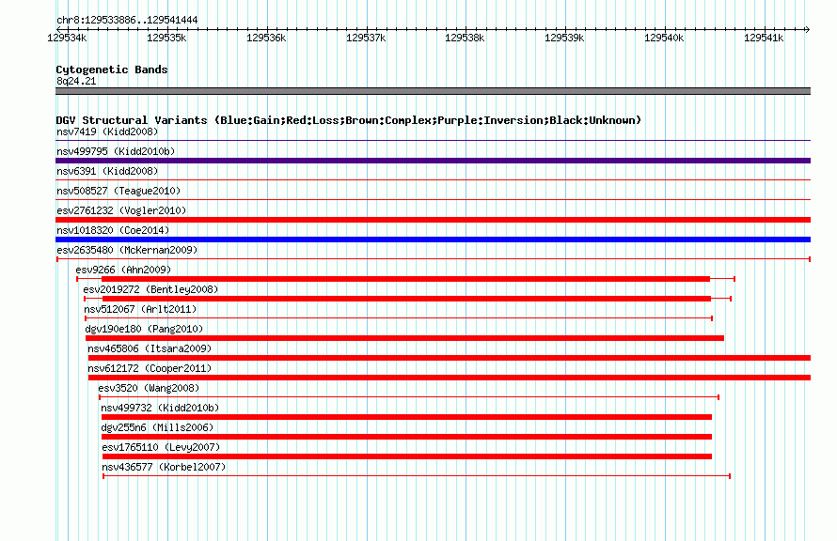Click the red esv2761232 loss bar
The width and height of the screenshot is (837, 541).
433,220
